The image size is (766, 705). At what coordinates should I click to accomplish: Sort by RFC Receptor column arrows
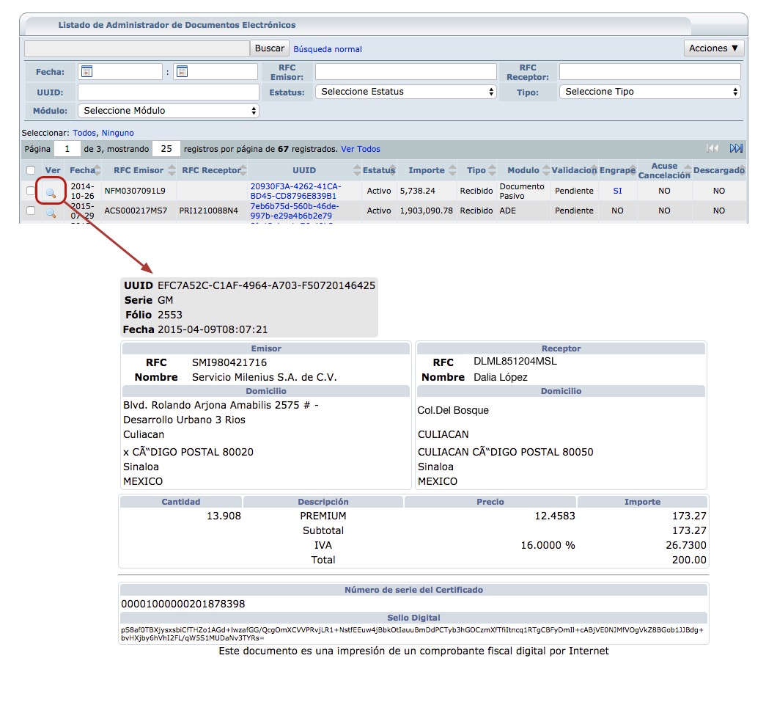point(243,170)
